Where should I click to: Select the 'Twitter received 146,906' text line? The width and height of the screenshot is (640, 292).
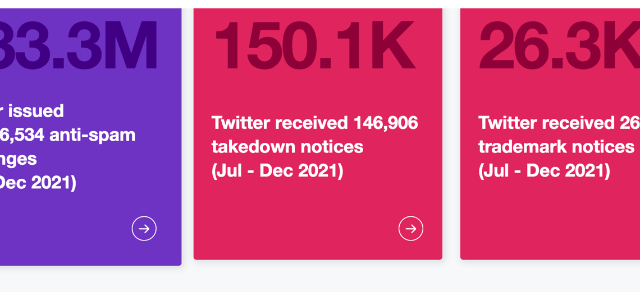(x=315, y=123)
